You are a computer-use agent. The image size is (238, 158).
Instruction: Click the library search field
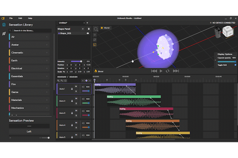[30, 31]
